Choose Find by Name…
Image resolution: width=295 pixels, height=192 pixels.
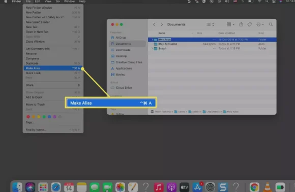(53, 130)
